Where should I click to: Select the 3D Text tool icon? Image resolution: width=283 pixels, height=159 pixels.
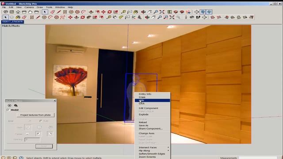tap(140, 17)
